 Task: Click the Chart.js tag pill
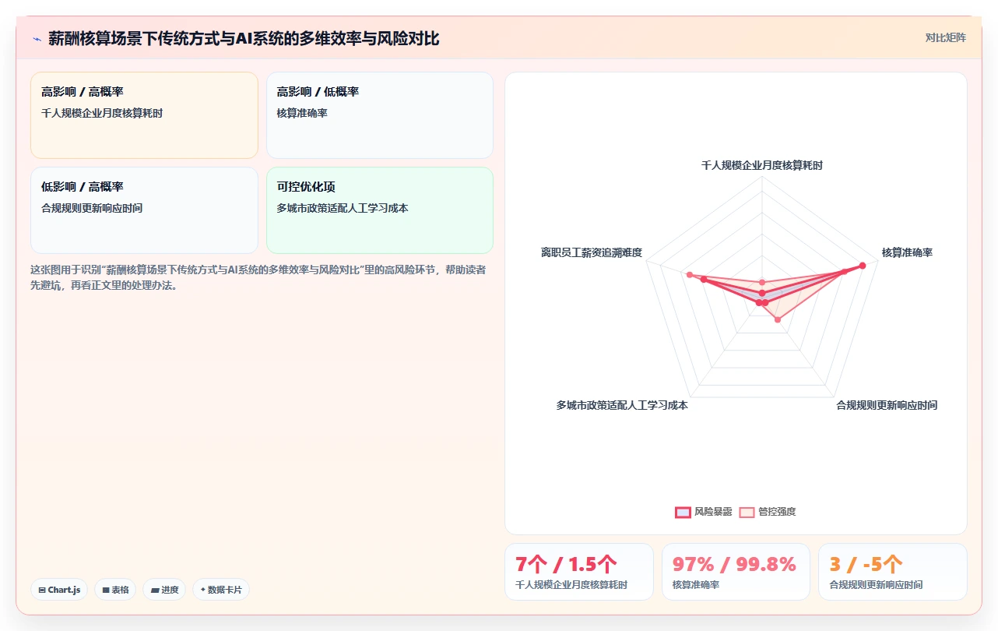pos(60,590)
